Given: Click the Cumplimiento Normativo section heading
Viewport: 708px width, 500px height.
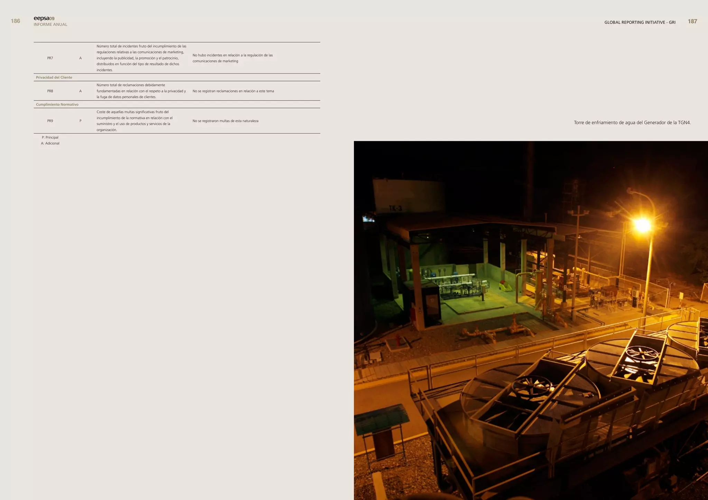Looking at the screenshot, I should coord(57,104).
